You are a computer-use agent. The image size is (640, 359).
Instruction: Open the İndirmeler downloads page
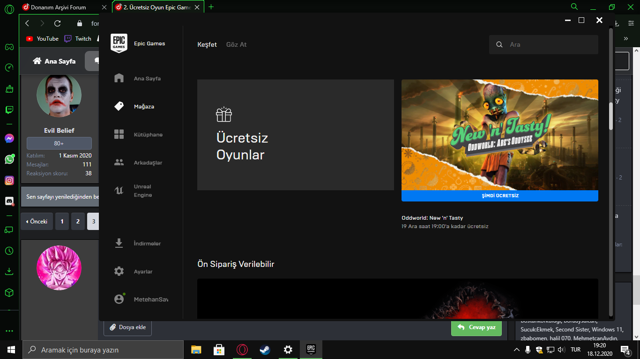(x=137, y=243)
